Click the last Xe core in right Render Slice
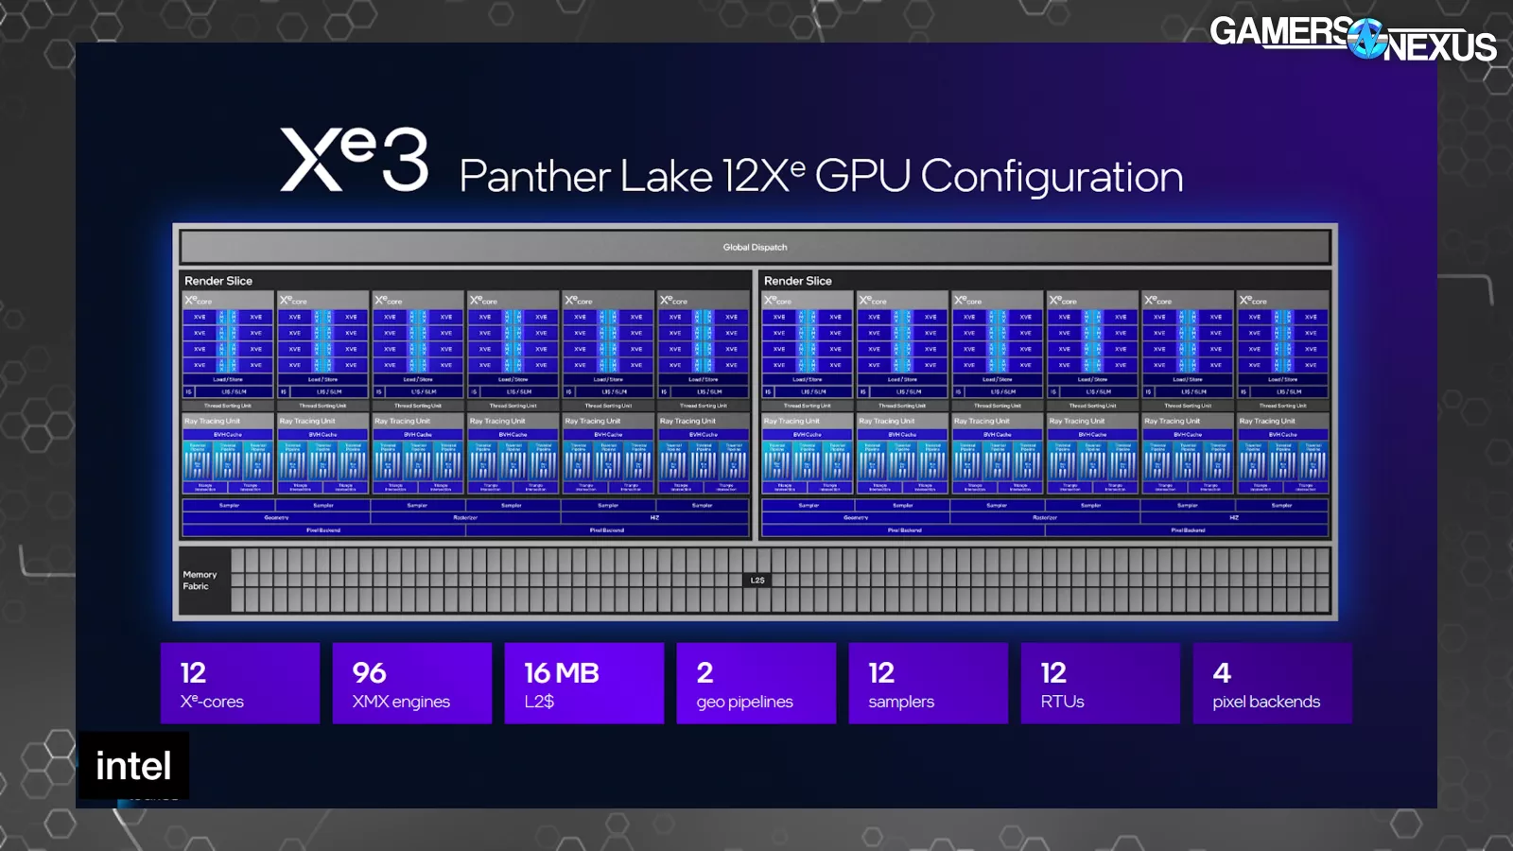 click(1282, 345)
